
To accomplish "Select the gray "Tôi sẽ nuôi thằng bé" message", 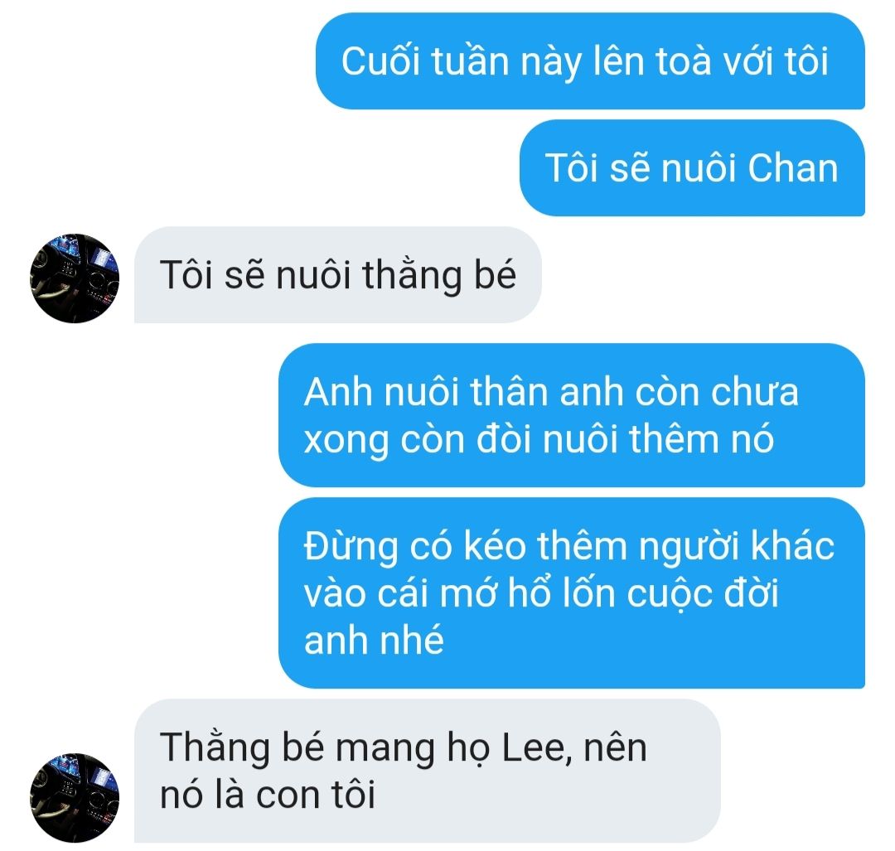I will 338,274.
